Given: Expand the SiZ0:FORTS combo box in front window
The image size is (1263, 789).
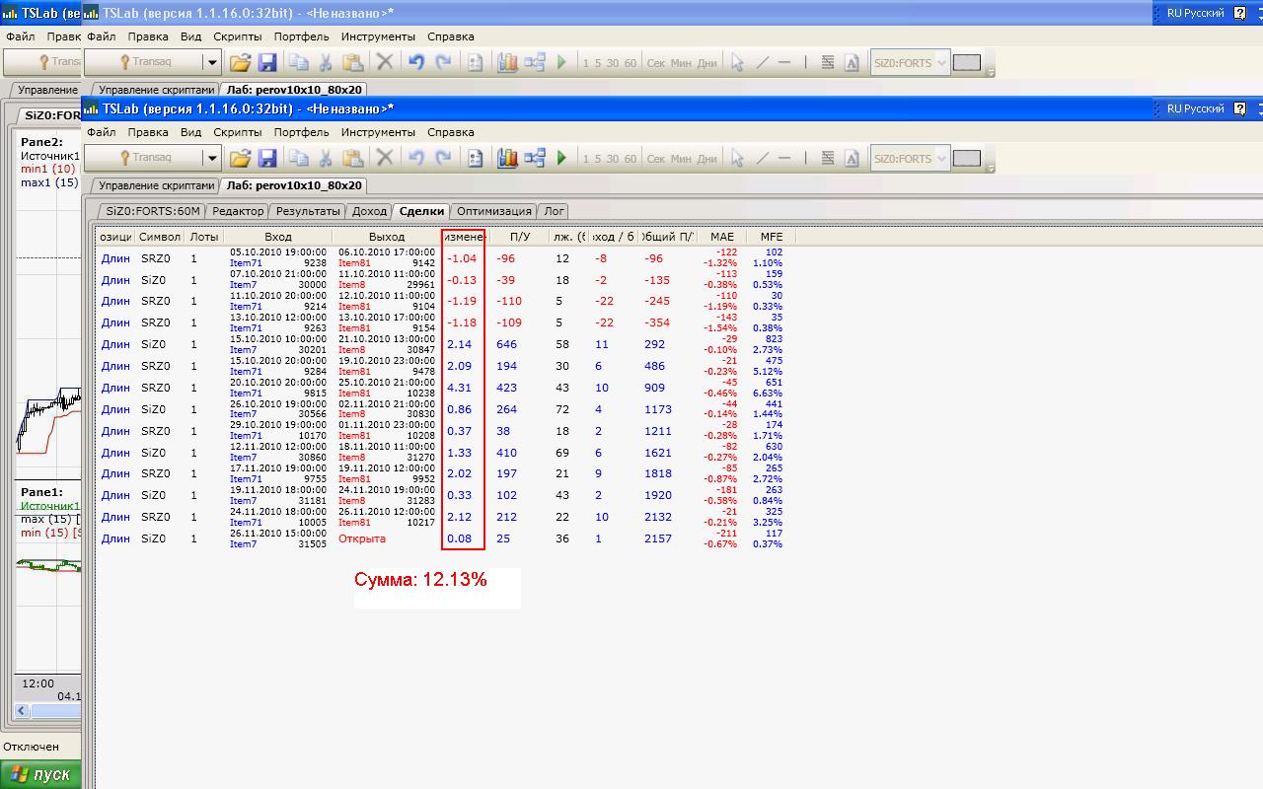Looking at the screenshot, I should (x=940, y=158).
